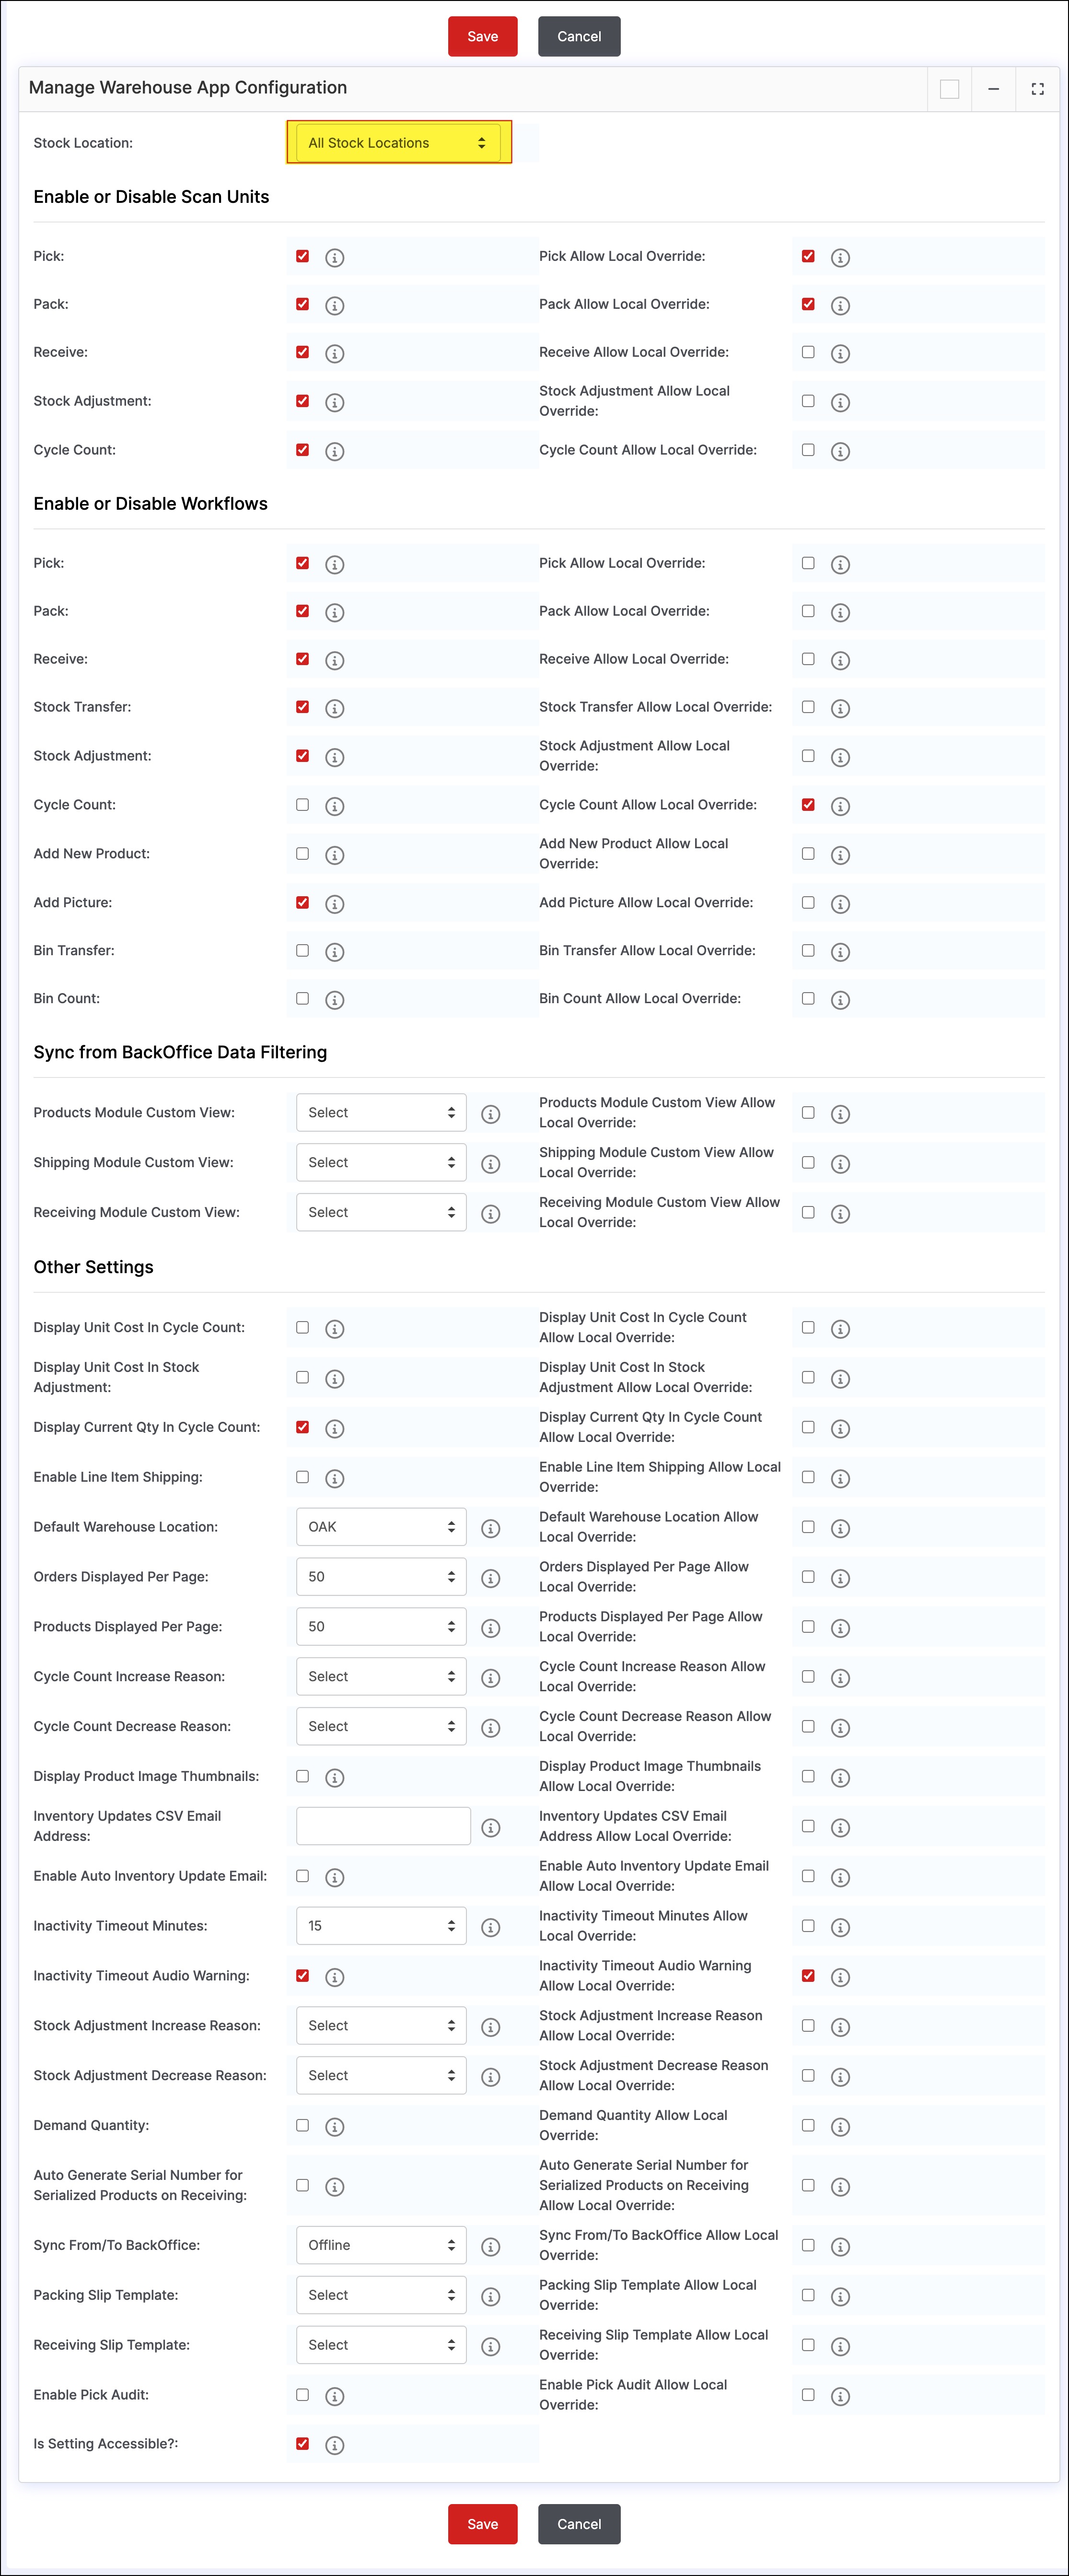Open info icon for Products Module Custom View

(x=490, y=1114)
